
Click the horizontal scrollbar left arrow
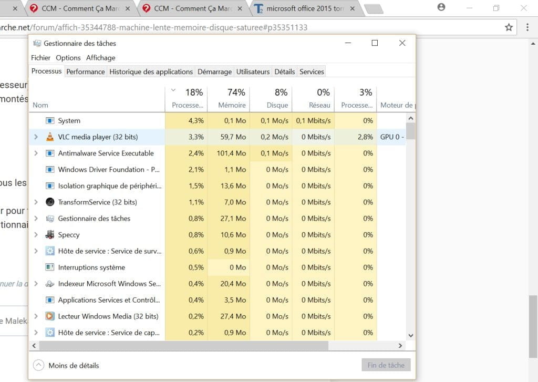[x=34, y=346]
